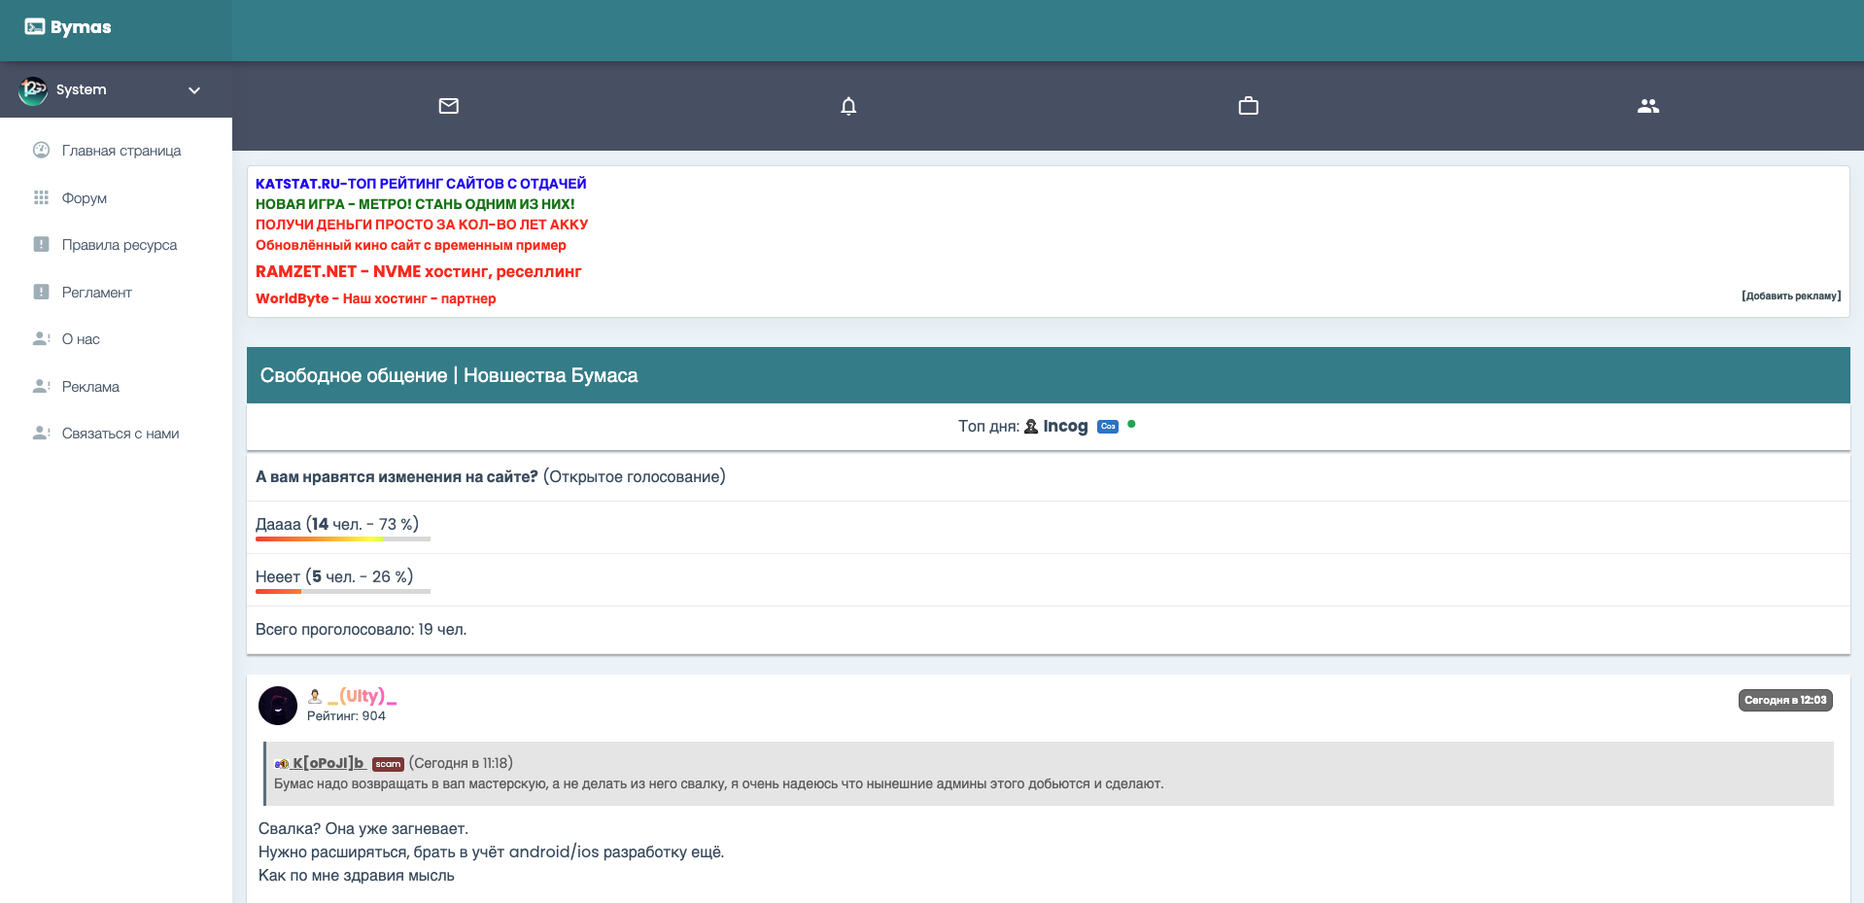Click the Главная страница dashboard icon
Image resolution: width=1864 pixels, height=903 pixels.
pos(41,151)
